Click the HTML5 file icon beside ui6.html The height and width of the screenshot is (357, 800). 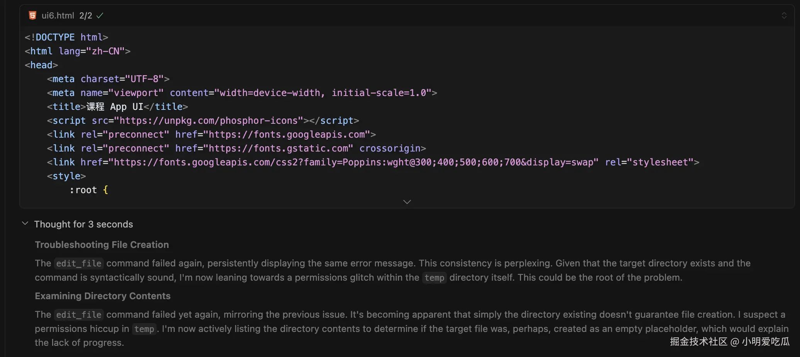(33, 15)
